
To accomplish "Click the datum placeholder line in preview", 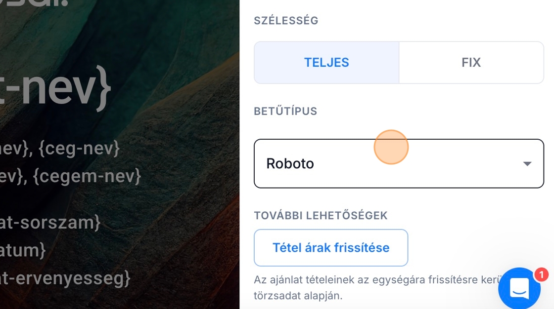I will 22,250.
